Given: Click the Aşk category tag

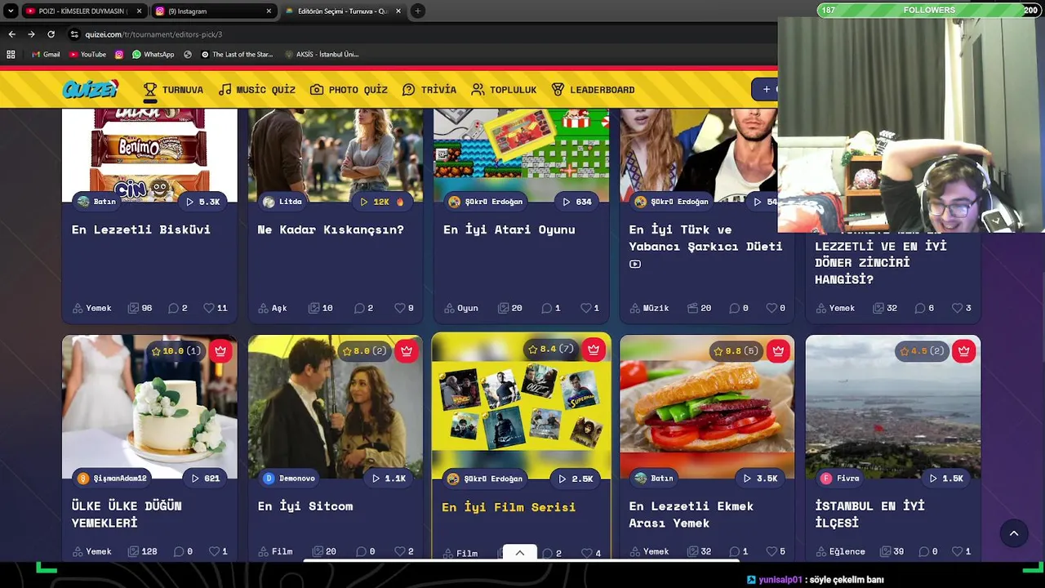Looking at the screenshot, I should (x=273, y=308).
